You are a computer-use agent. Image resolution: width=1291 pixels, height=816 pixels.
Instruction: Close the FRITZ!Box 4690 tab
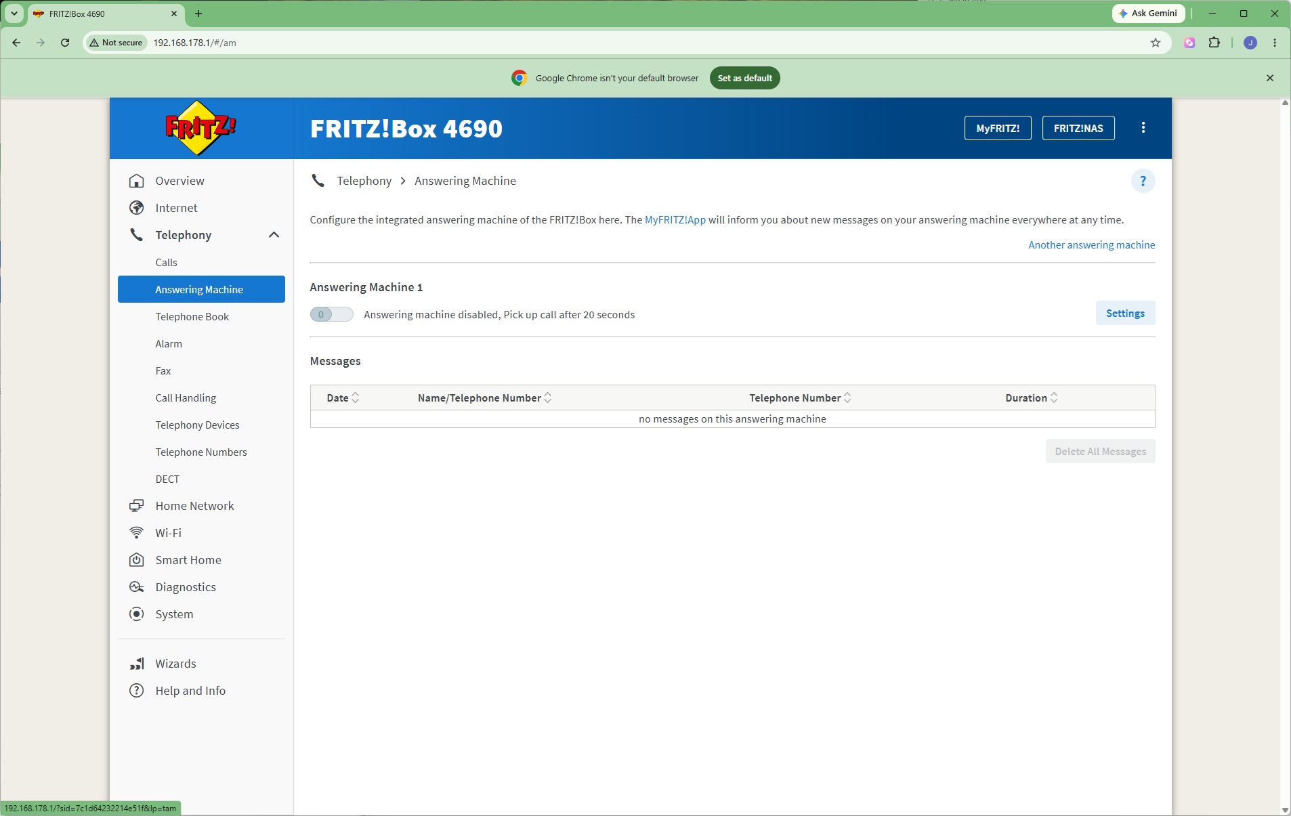click(x=174, y=14)
